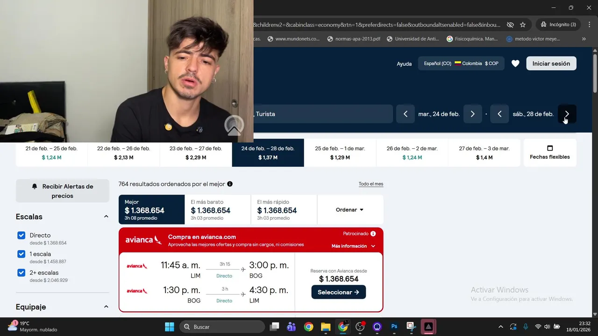
Task: Open the metodo victor meye... bookmark
Action: click(533, 39)
